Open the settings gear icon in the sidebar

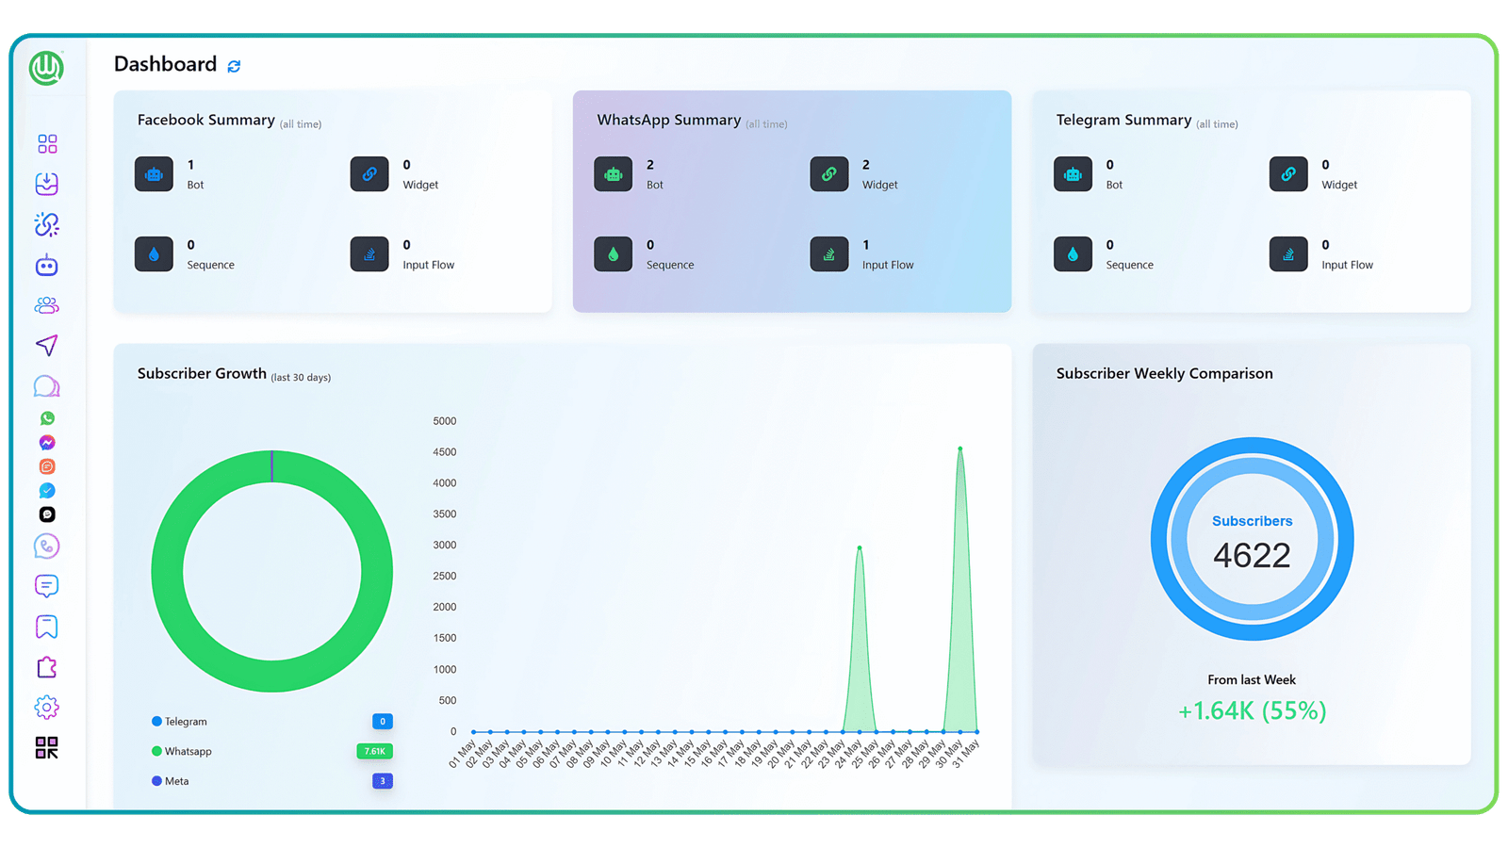[x=47, y=708]
